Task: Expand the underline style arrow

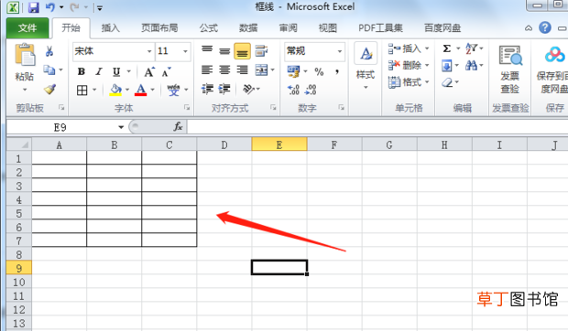Action: (128, 71)
